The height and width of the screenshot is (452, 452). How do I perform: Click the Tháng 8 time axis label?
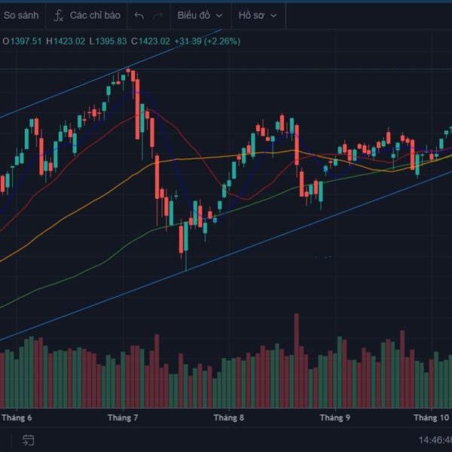click(229, 417)
